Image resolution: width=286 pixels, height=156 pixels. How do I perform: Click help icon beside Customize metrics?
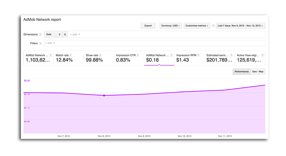(x=213, y=26)
